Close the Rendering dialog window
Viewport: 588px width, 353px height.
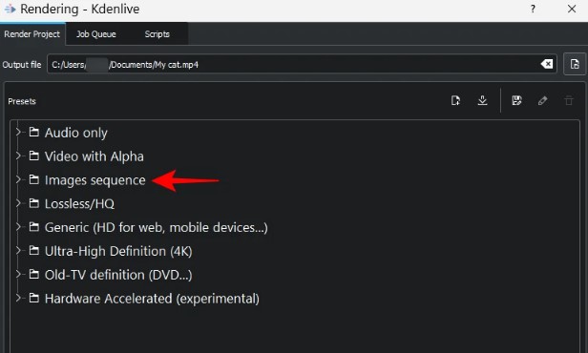[x=572, y=9]
